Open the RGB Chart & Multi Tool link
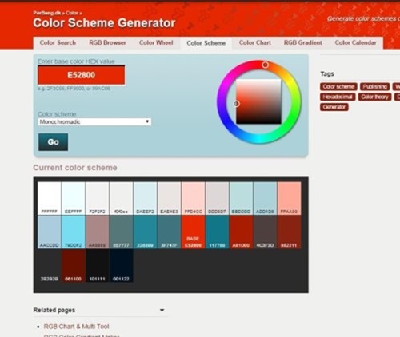Viewport: 400px width, 337px height. point(76,327)
